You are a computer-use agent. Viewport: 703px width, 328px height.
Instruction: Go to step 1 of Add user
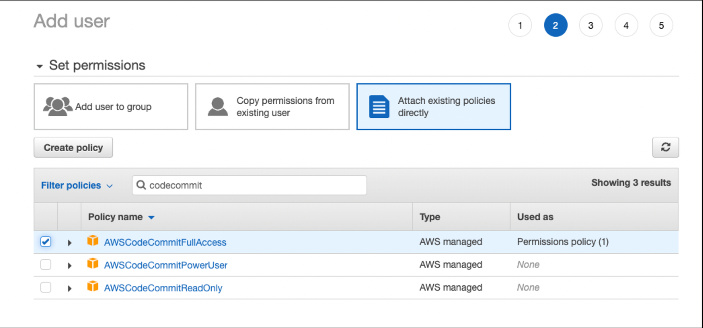coord(520,26)
